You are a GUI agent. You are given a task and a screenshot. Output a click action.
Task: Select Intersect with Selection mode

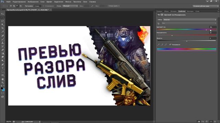[x=21, y=6]
